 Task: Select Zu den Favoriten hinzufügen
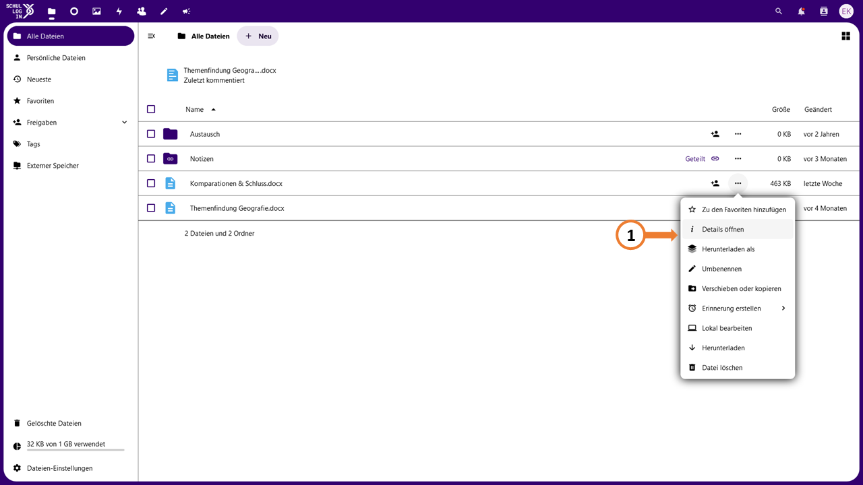pos(738,209)
